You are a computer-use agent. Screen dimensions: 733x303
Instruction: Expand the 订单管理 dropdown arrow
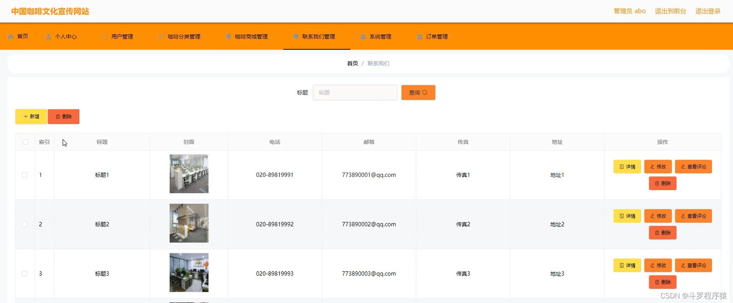(x=453, y=36)
